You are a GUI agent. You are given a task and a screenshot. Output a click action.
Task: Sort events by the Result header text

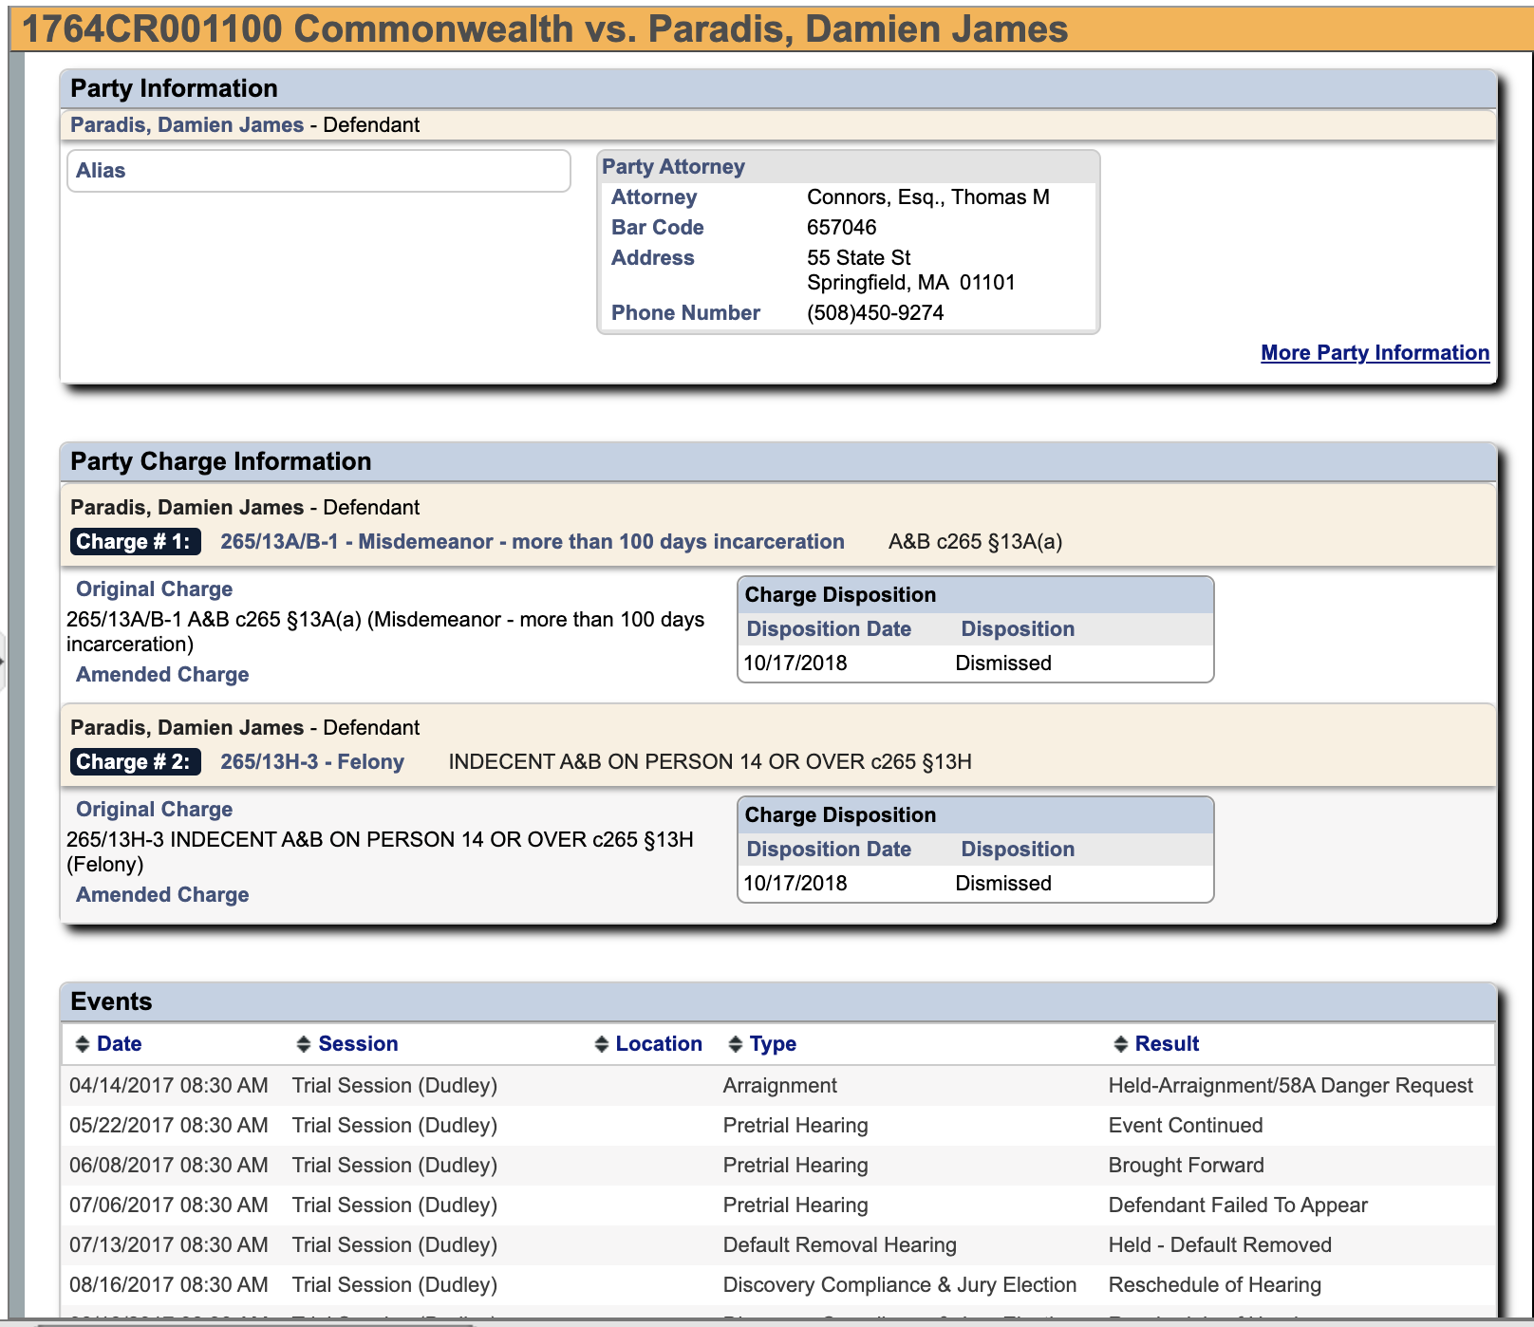(x=1167, y=1044)
